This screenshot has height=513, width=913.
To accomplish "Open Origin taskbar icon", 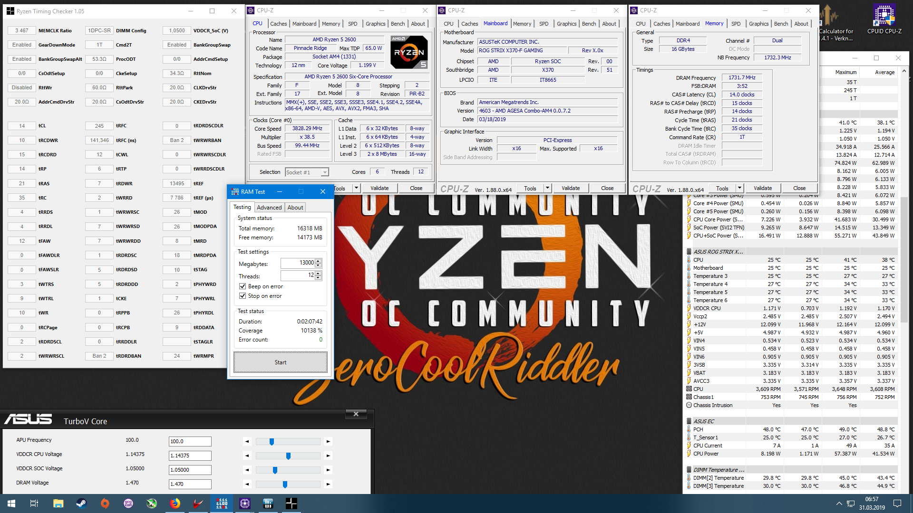I will tap(105, 503).
